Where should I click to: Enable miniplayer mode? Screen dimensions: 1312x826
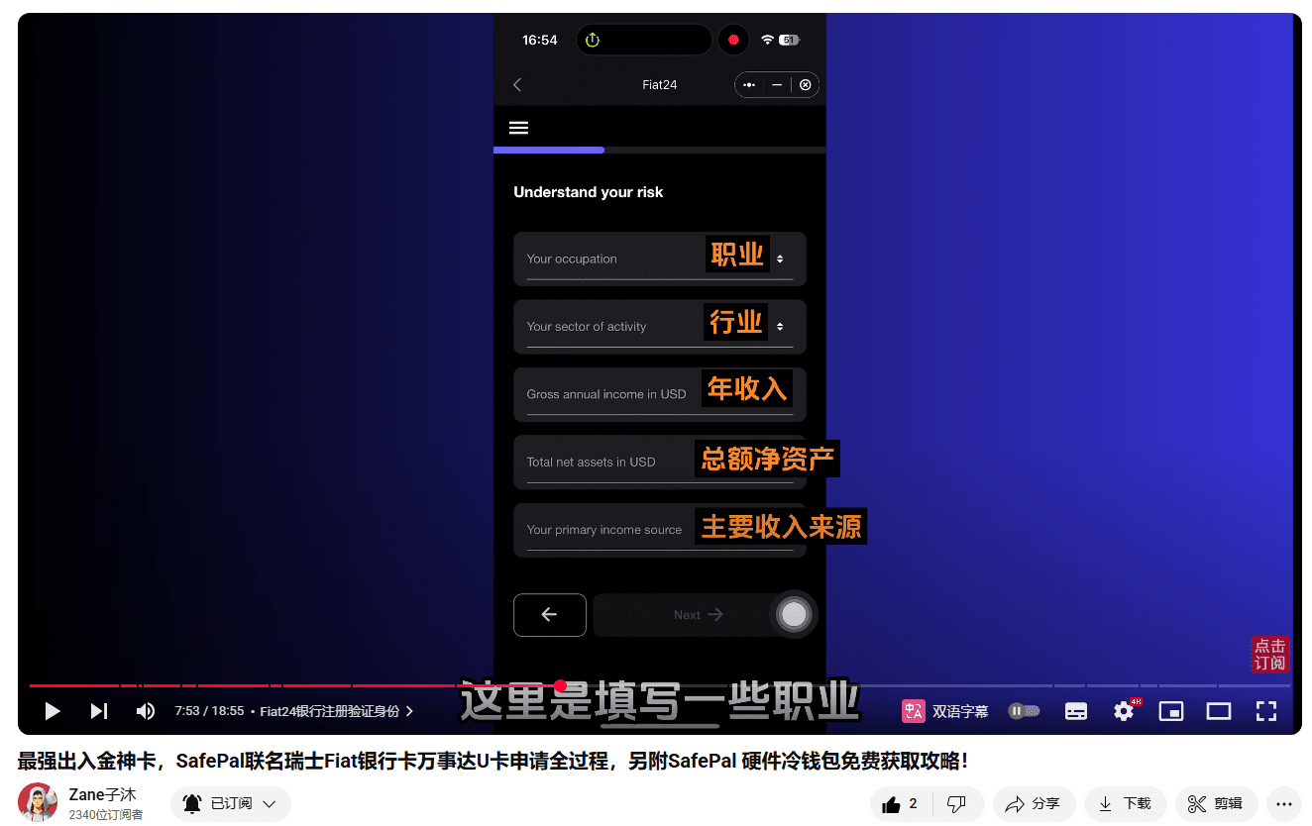point(1171,711)
